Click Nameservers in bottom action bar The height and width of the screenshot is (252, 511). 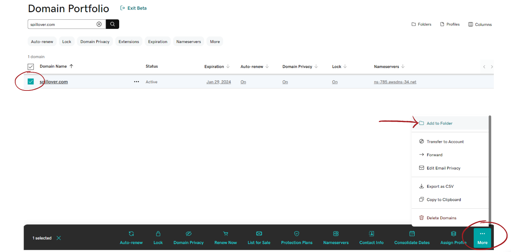pyautogui.click(x=336, y=238)
